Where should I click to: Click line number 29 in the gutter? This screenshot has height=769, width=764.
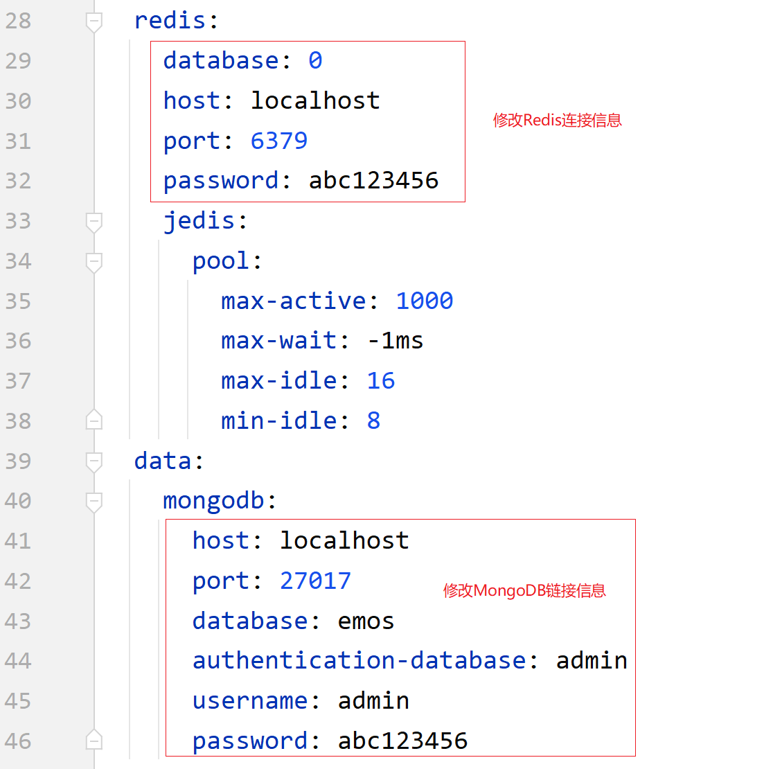(18, 61)
